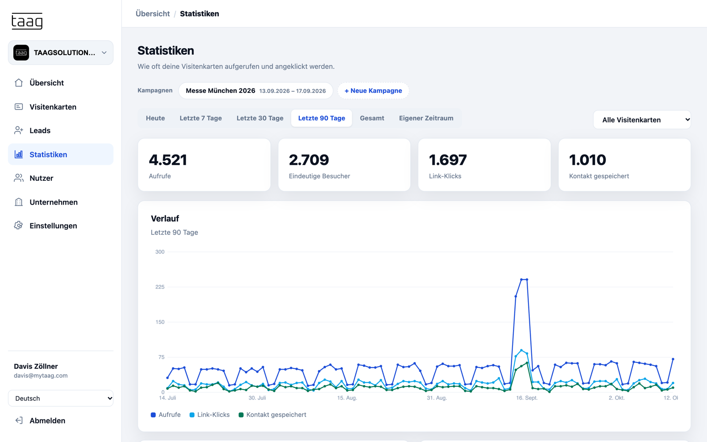The height and width of the screenshot is (442, 707).
Task: Open the Nutzer page
Action: 61,178
